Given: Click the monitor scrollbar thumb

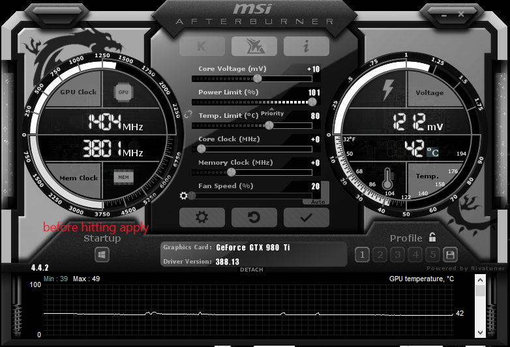Looking at the screenshot, I should coord(480,290).
